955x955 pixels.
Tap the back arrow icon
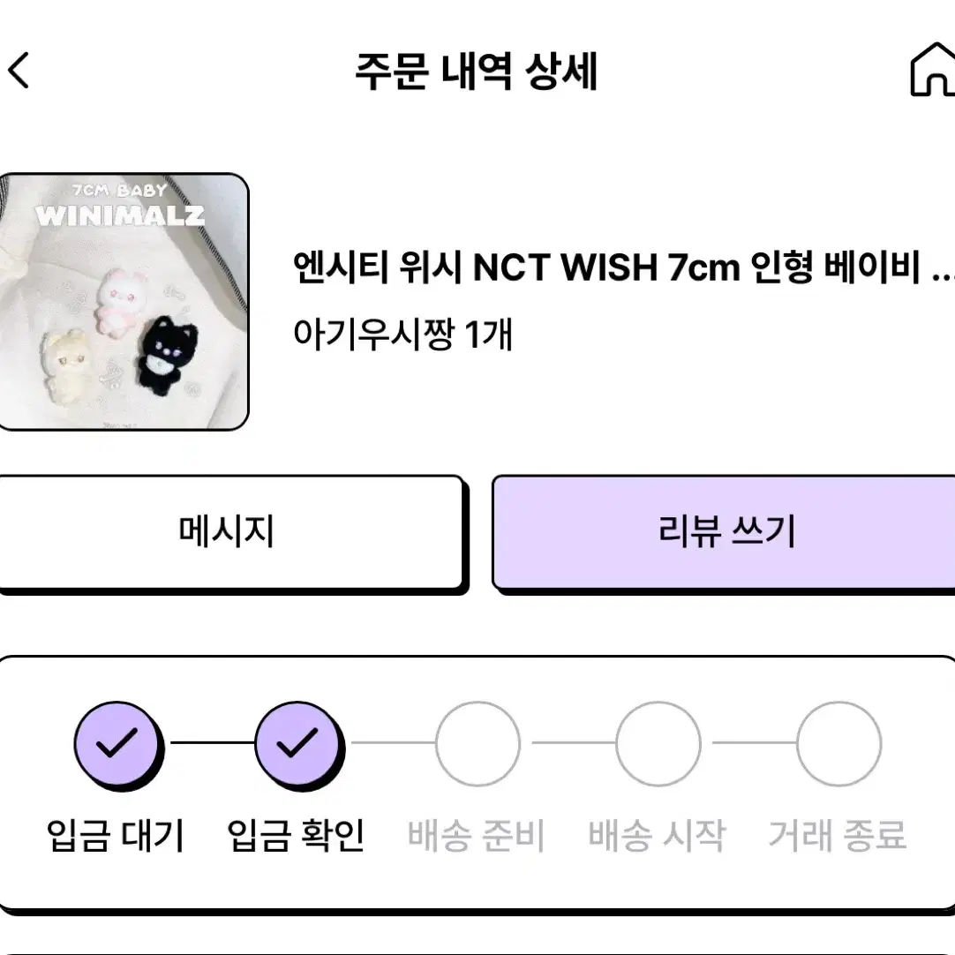point(19,70)
